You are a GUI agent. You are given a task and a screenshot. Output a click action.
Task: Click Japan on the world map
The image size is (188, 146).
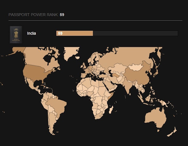[x=157, y=72]
